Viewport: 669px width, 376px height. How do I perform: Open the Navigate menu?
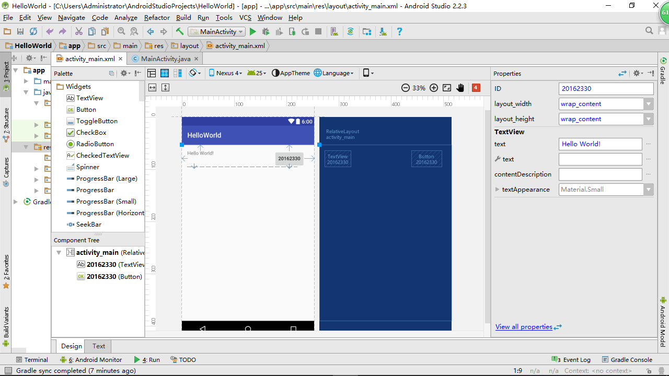tap(72, 17)
